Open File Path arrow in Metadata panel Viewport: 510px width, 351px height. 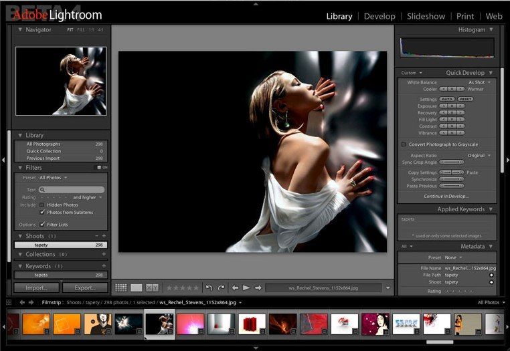[491, 275]
